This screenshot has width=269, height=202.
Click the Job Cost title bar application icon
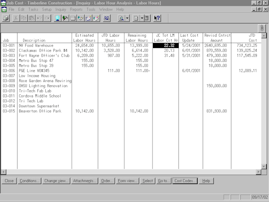coord(3,3)
